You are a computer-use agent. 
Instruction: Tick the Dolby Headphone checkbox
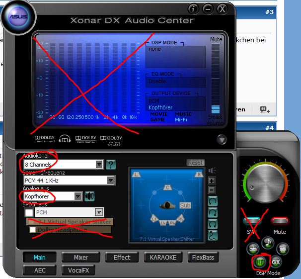coord(33,230)
